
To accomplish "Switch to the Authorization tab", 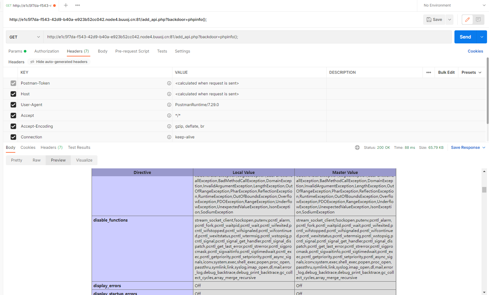I will [x=47, y=51].
